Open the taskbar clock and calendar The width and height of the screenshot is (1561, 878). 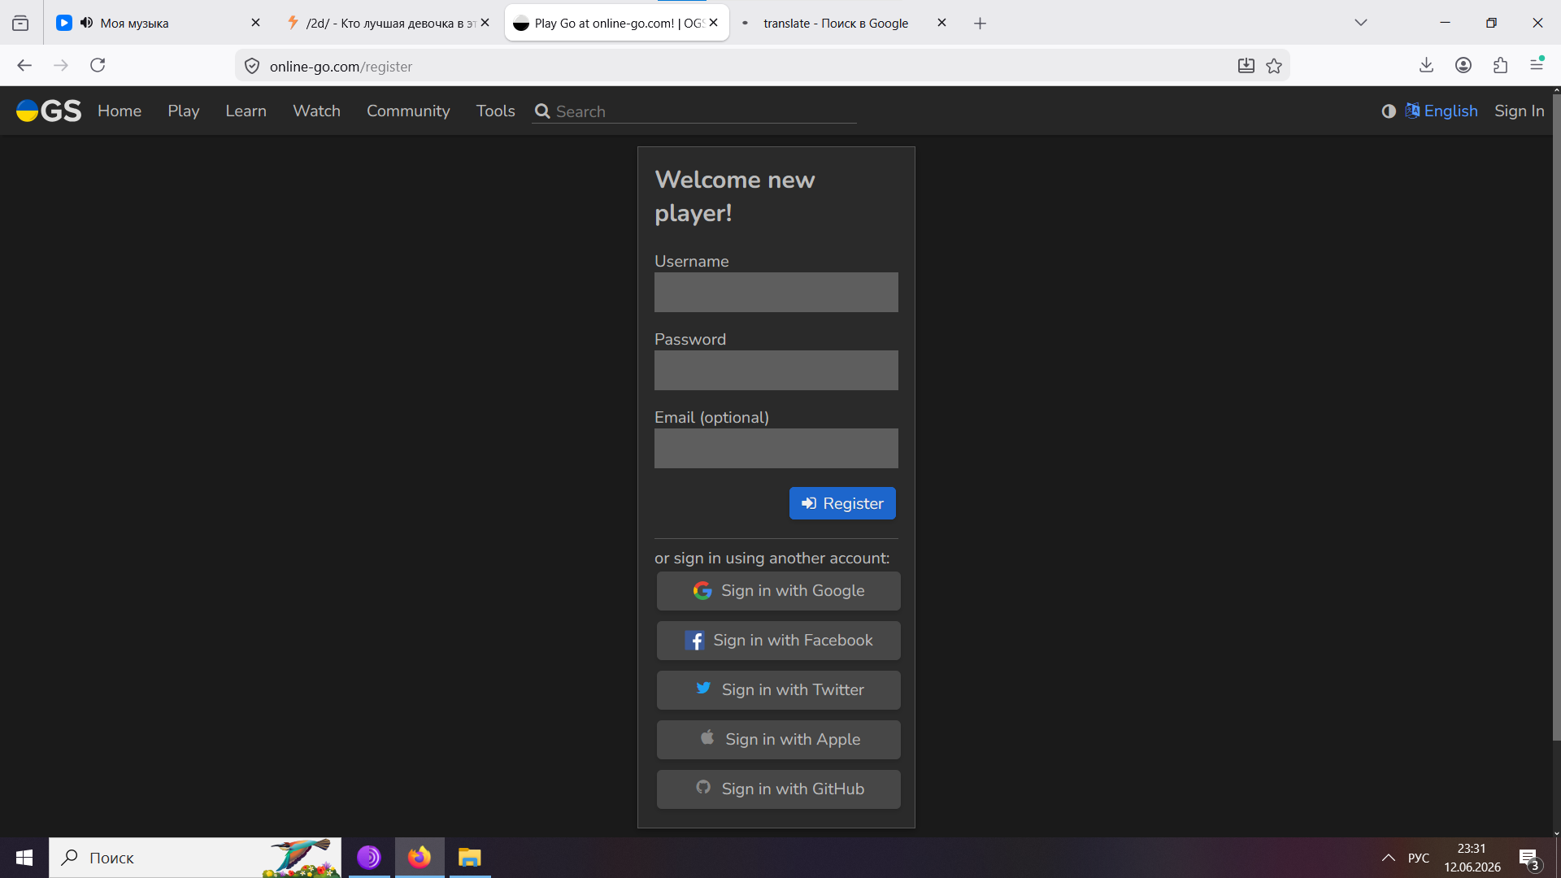point(1472,858)
